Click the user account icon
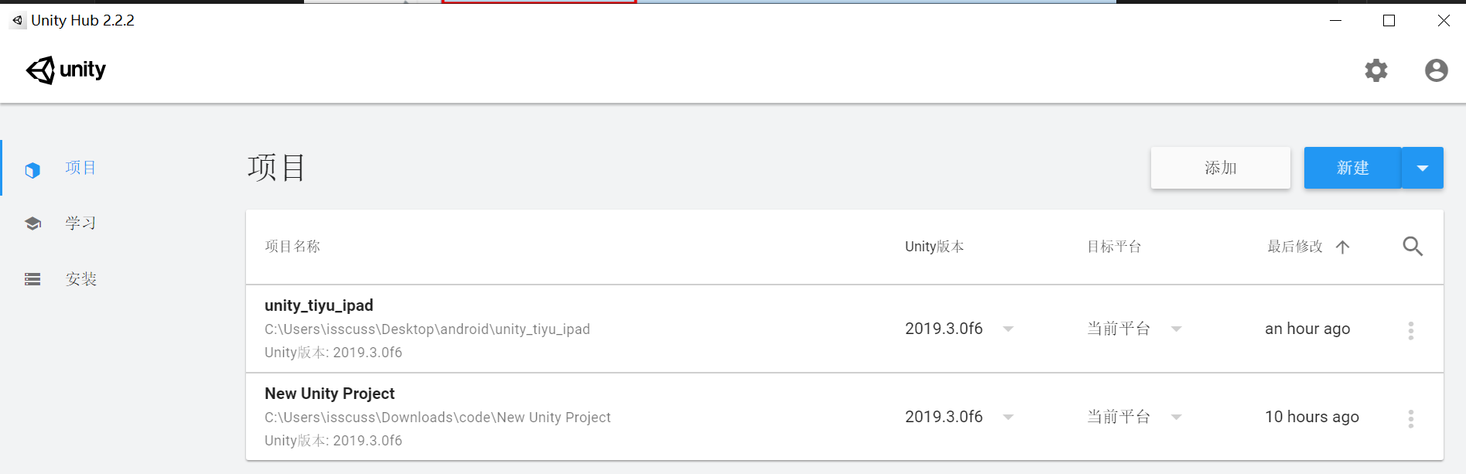This screenshot has height=474, width=1466. click(1436, 70)
